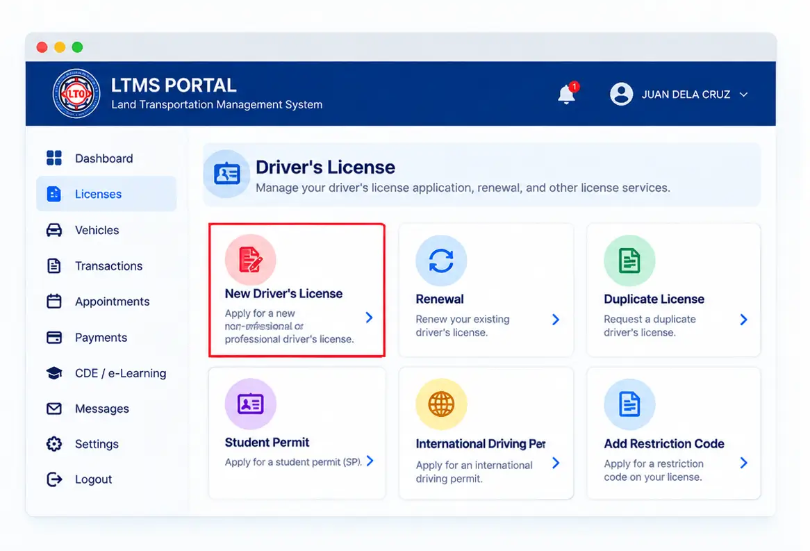This screenshot has height=551, width=810.
Task: Click the International Driving Permit title
Action: [x=481, y=444]
